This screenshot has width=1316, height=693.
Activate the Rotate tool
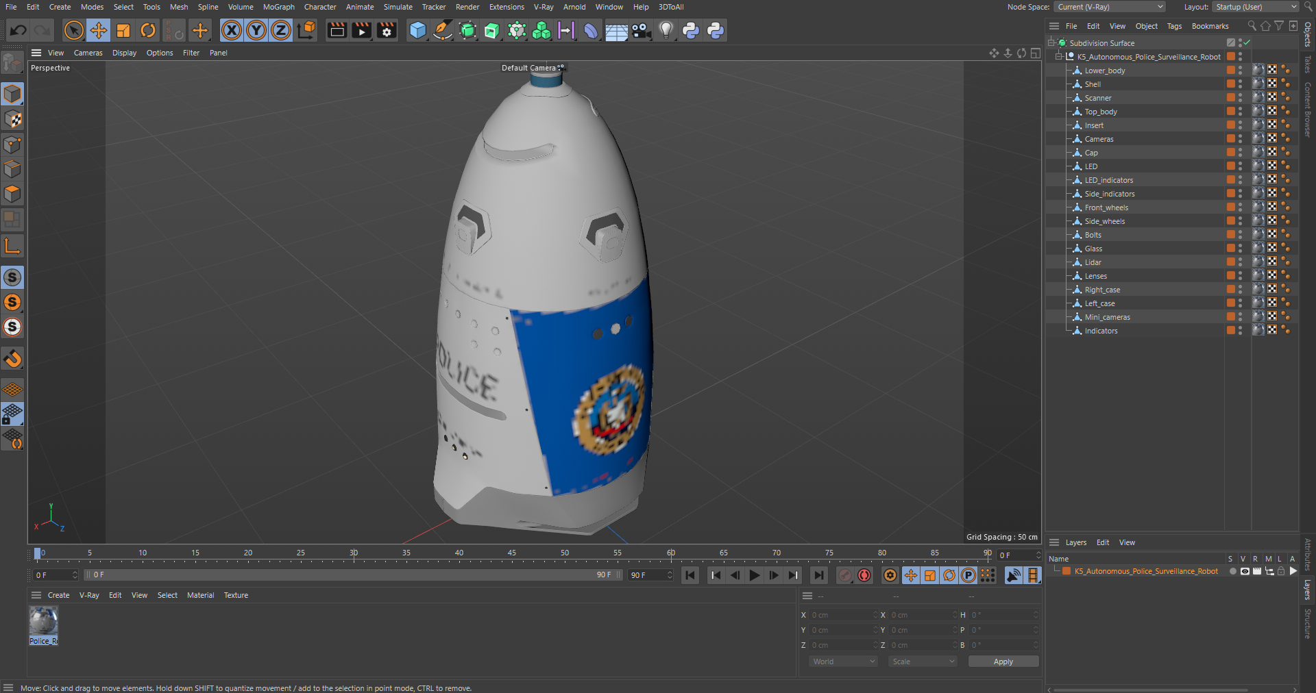148,30
